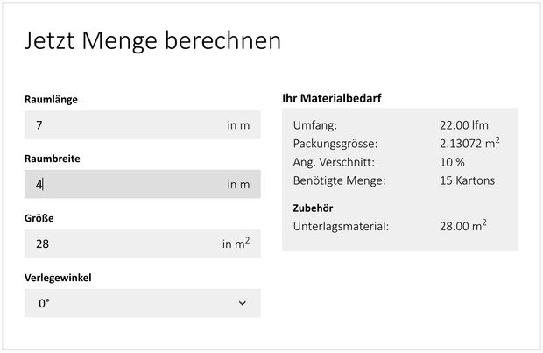Open the Verlegewinkel dropdown
This screenshot has width=543, height=353.
(143, 303)
